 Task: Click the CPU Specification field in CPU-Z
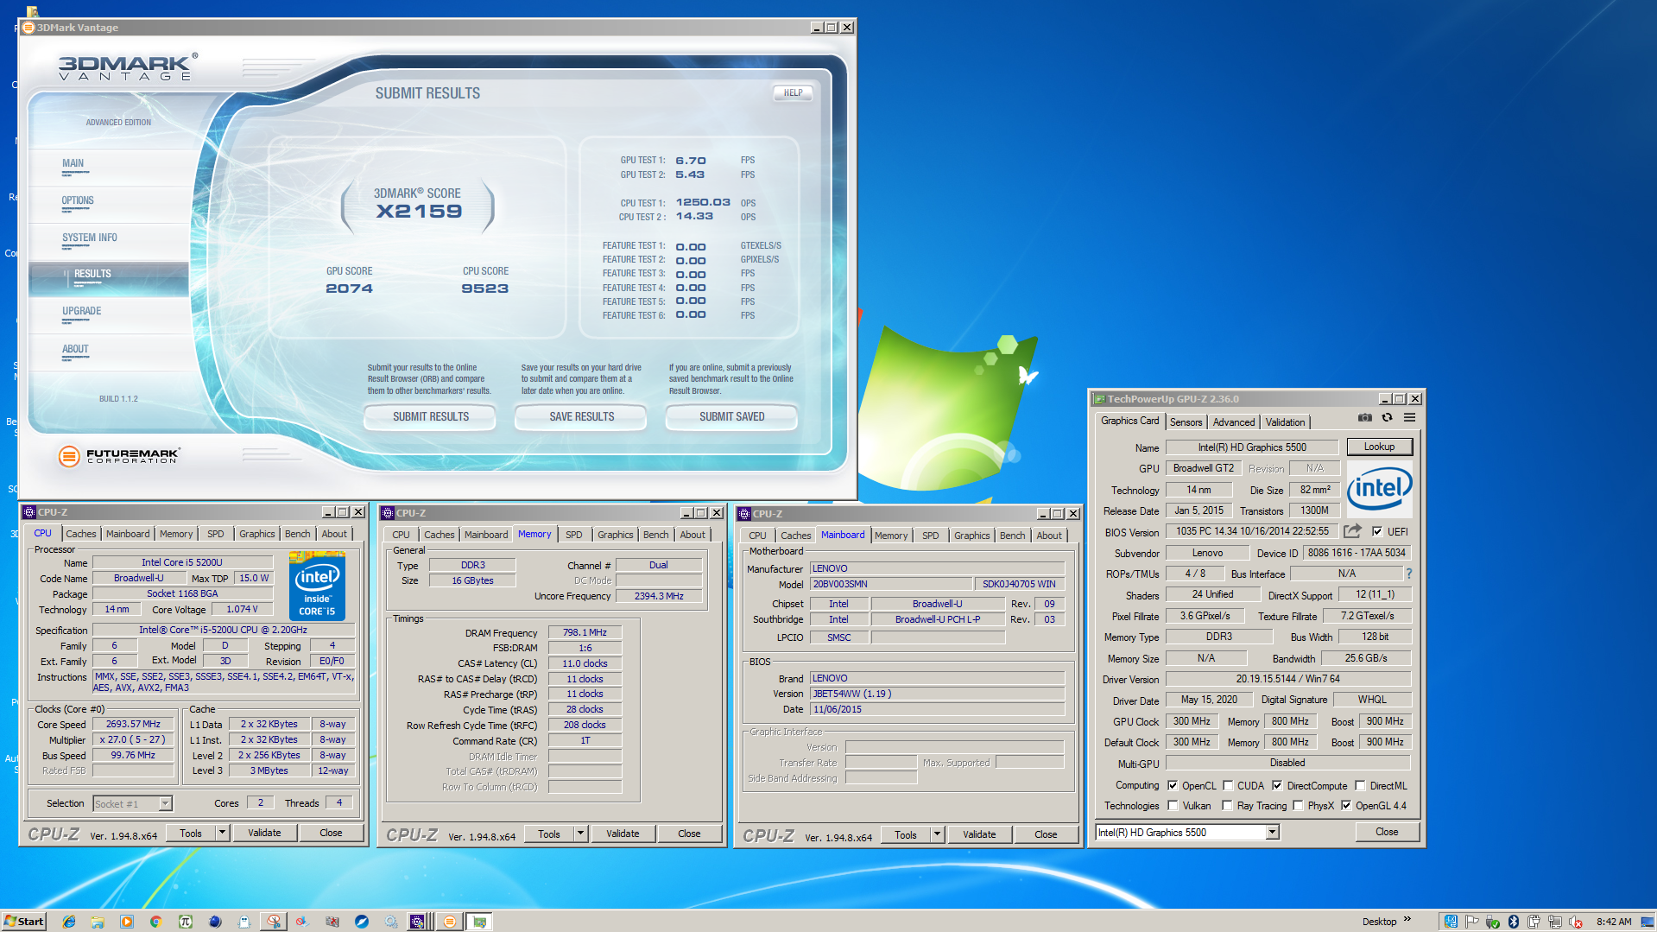(x=223, y=631)
